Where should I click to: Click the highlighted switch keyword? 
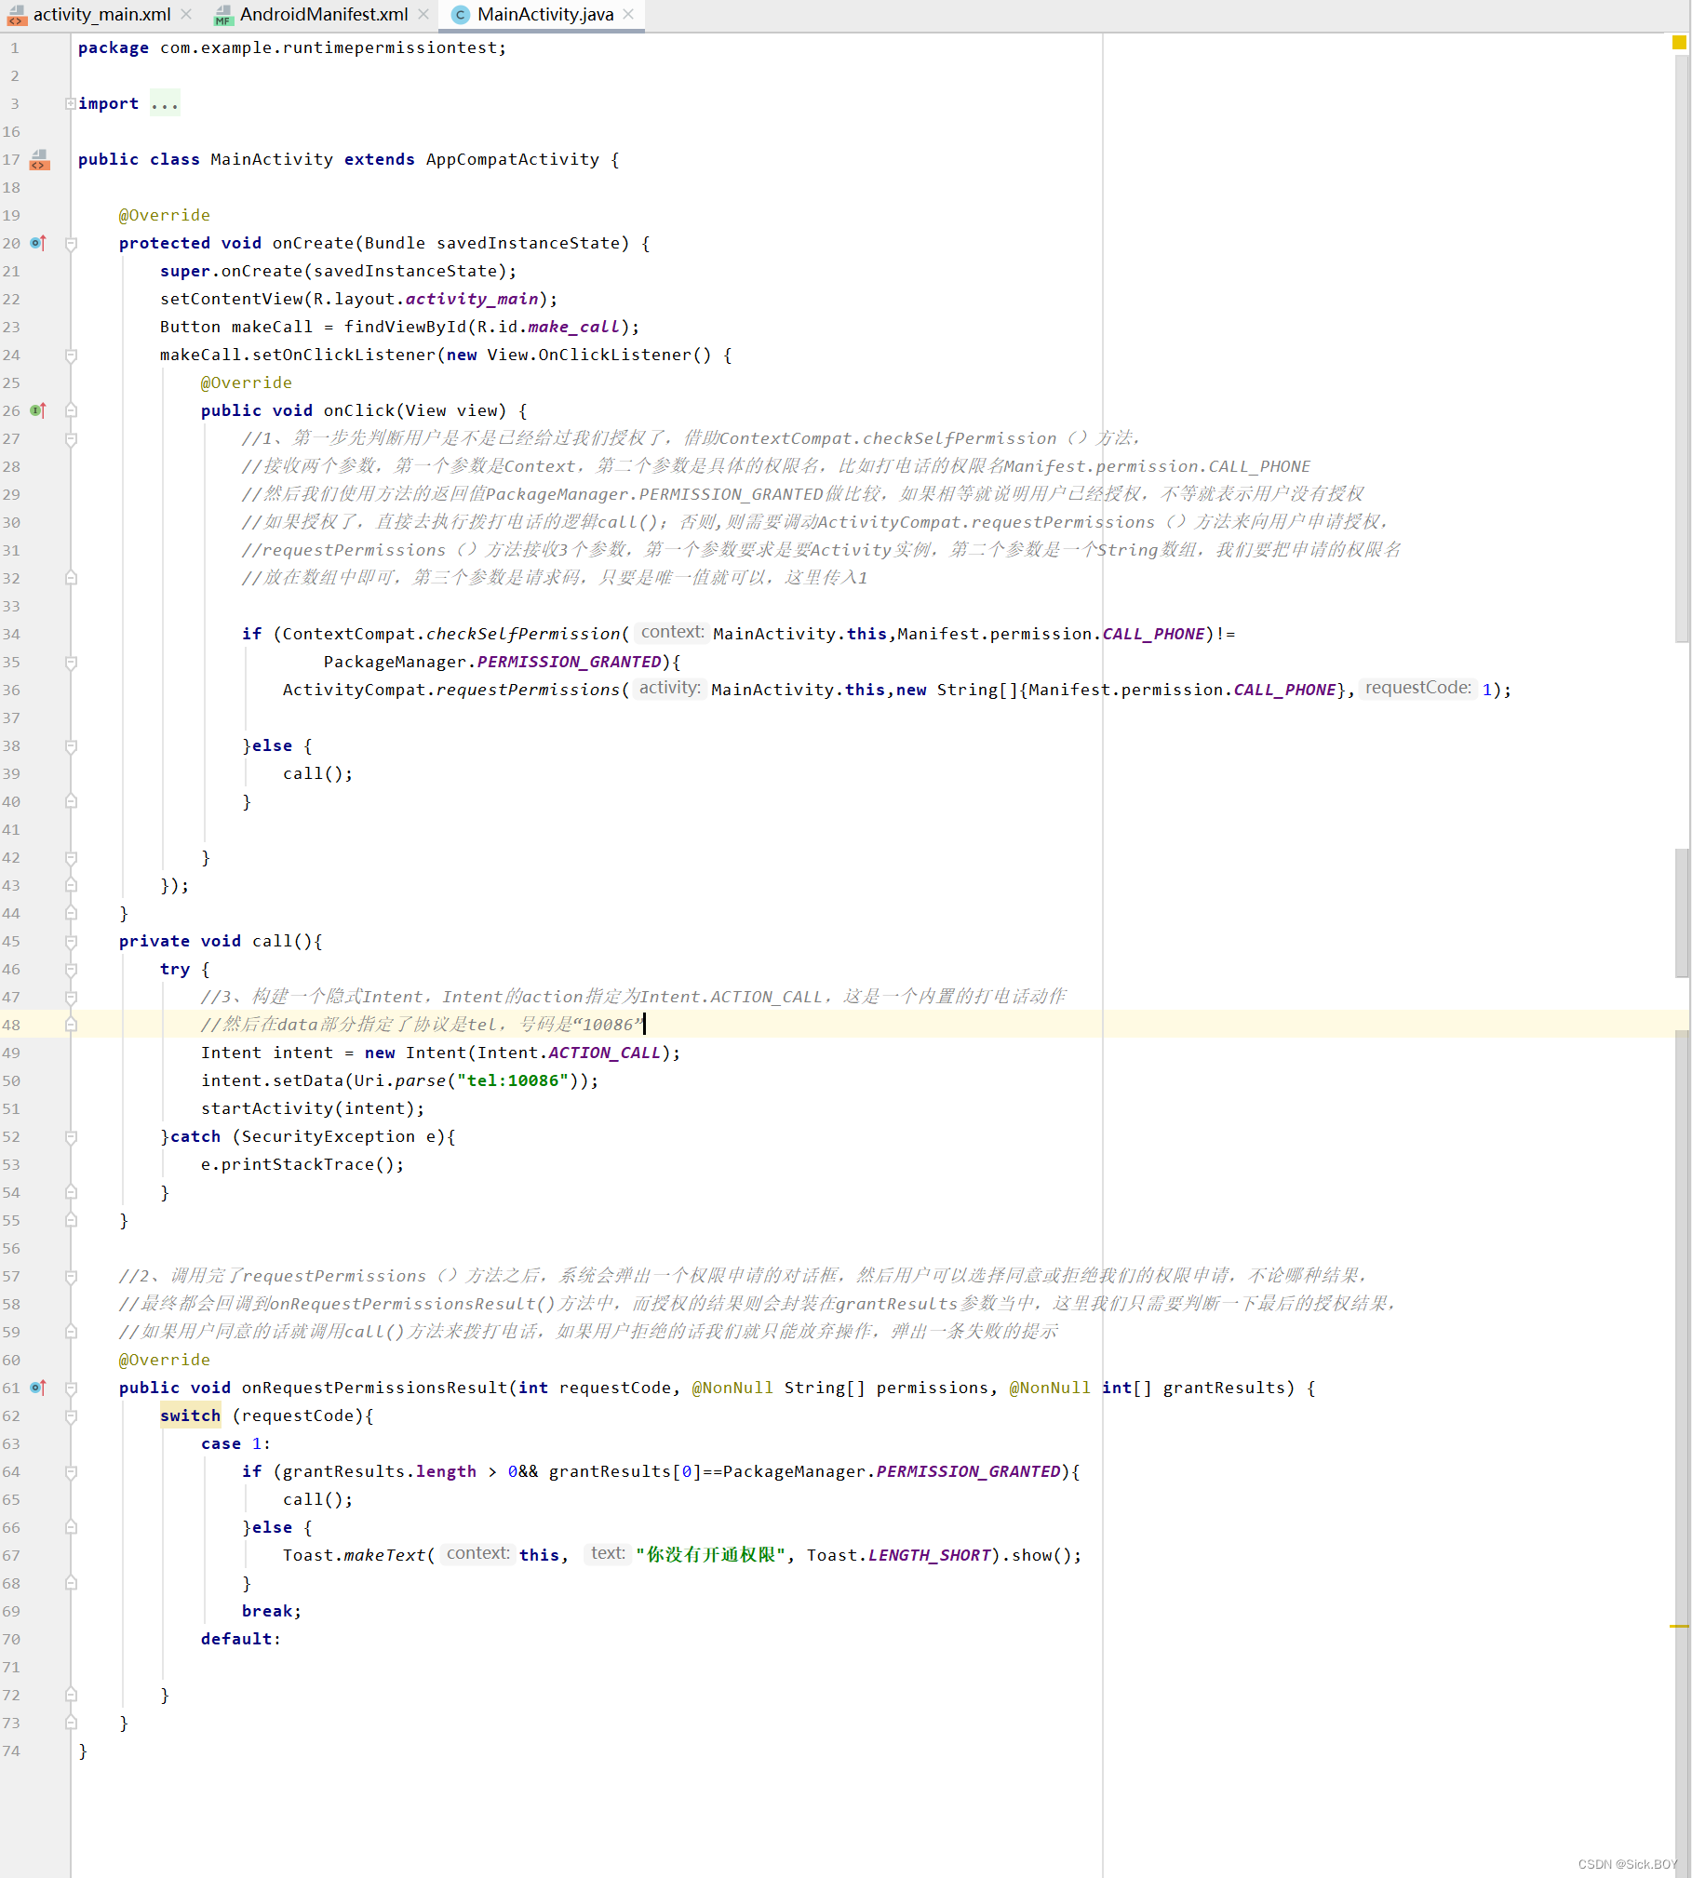[x=191, y=1415]
